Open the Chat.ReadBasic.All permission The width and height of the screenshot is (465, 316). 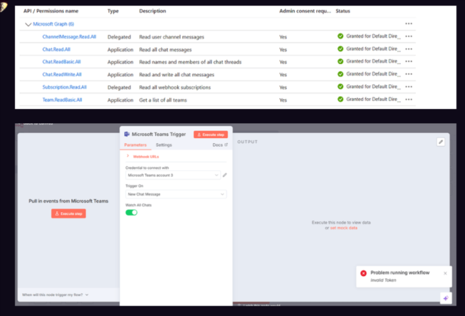61,62
